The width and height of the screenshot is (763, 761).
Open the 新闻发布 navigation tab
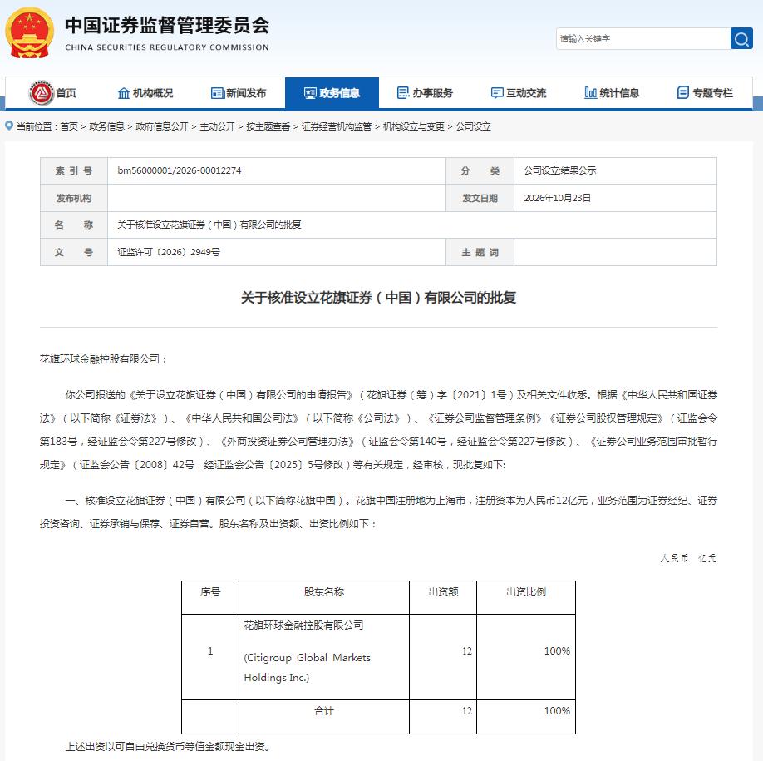239,93
